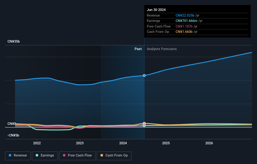Screen dimensions: 257x164
Task: Click the Revenue row label in tooltip
Action: tap(153, 15)
